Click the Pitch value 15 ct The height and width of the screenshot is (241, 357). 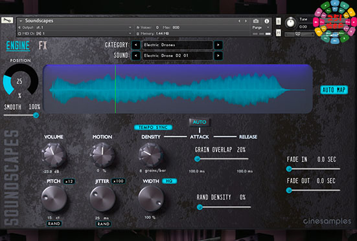[54, 218]
